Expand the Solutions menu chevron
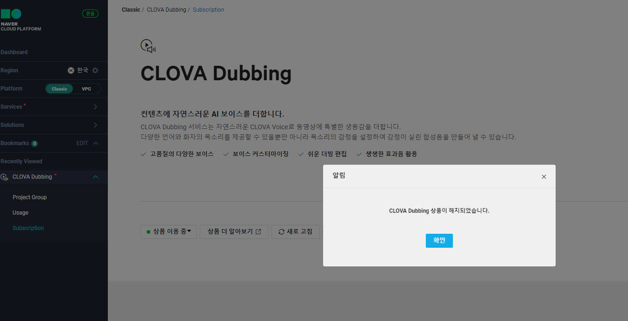Viewport: 628px width, 321px height. [96, 125]
